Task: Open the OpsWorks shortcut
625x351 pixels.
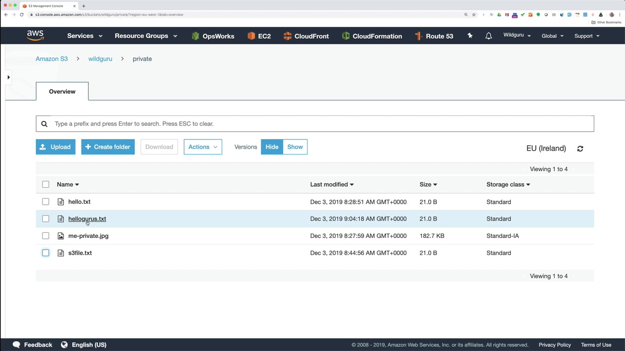Action: [x=213, y=36]
